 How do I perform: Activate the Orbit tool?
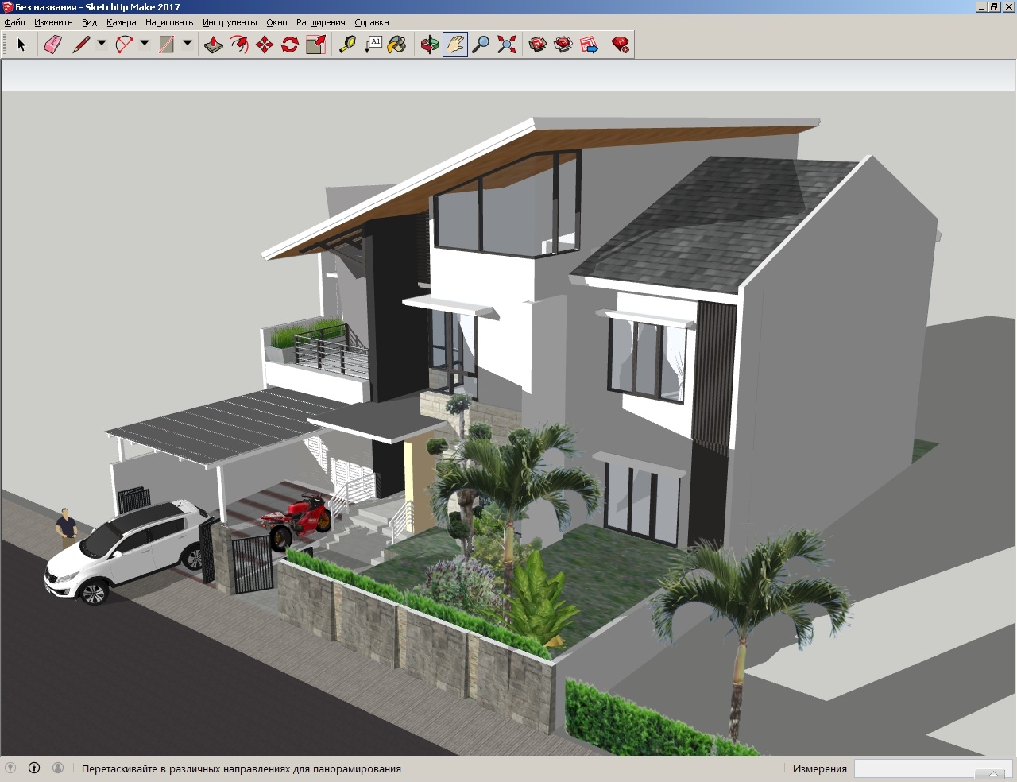(x=427, y=45)
